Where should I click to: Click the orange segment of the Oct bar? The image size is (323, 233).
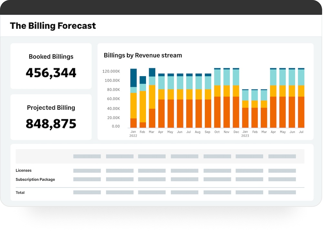[x=217, y=112]
